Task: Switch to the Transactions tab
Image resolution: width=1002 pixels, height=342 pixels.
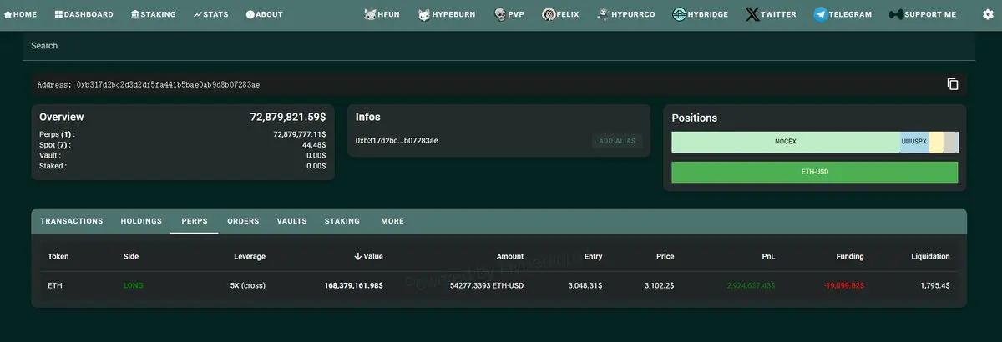Action: click(72, 221)
